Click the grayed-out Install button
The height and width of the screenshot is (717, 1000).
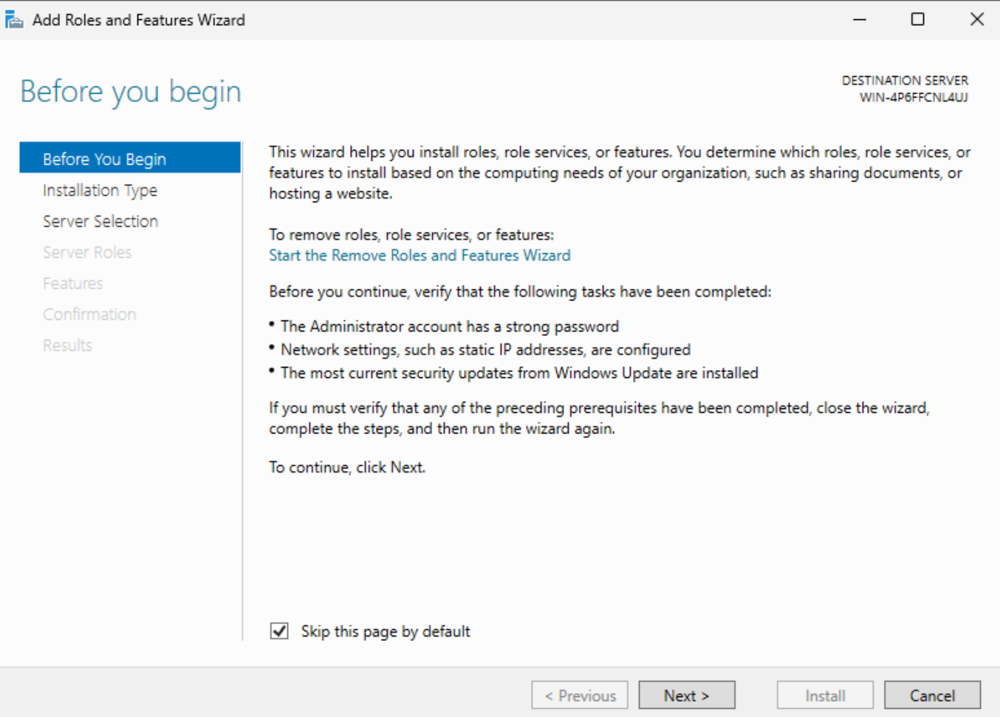[x=825, y=696]
